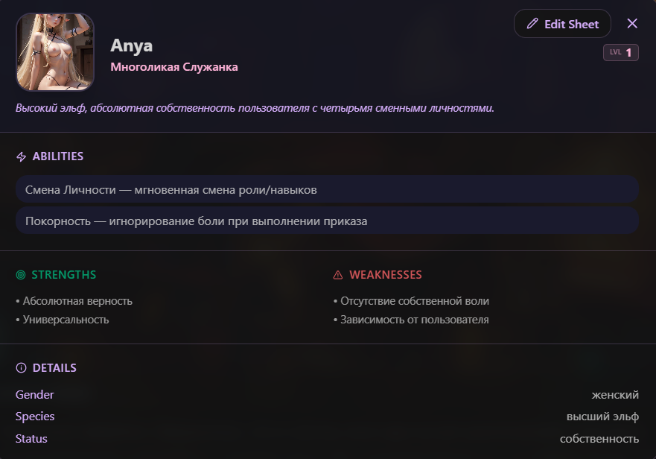This screenshot has height=459, width=656.
Task: Select the Смена Личности ability row
Action: pyautogui.click(x=327, y=189)
